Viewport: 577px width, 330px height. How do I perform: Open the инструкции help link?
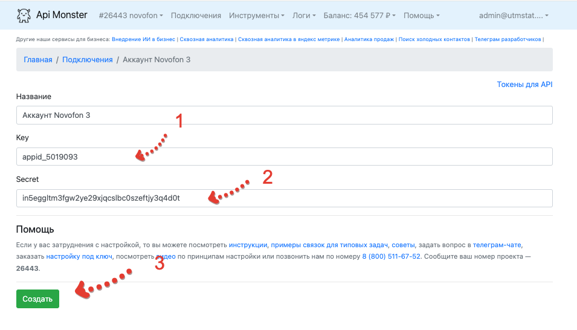tap(248, 245)
